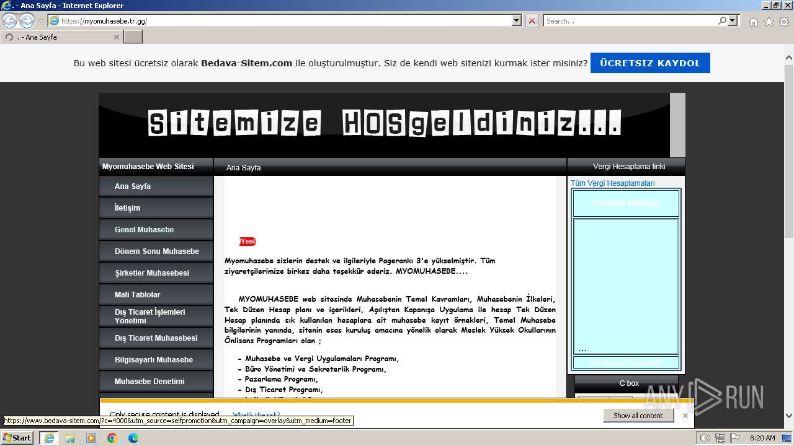This screenshot has height=446, width=794.
Task: Click the search magnifier icon
Action: [x=722, y=20]
